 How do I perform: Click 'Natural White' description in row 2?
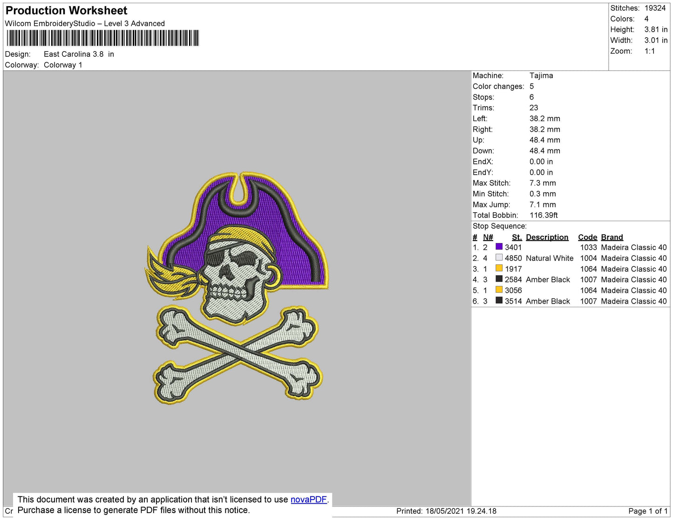coord(550,258)
